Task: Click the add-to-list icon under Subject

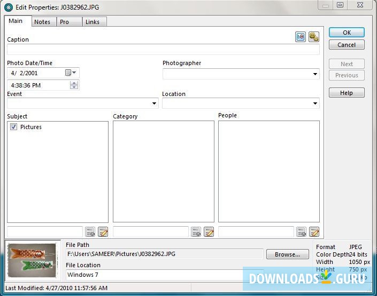Action: (90, 231)
